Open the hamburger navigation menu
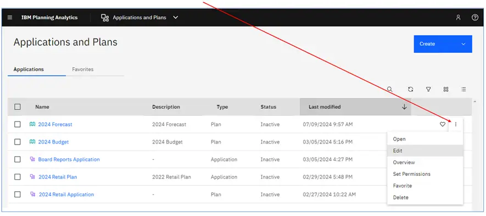This screenshot has height=216, width=486. point(9,18)
